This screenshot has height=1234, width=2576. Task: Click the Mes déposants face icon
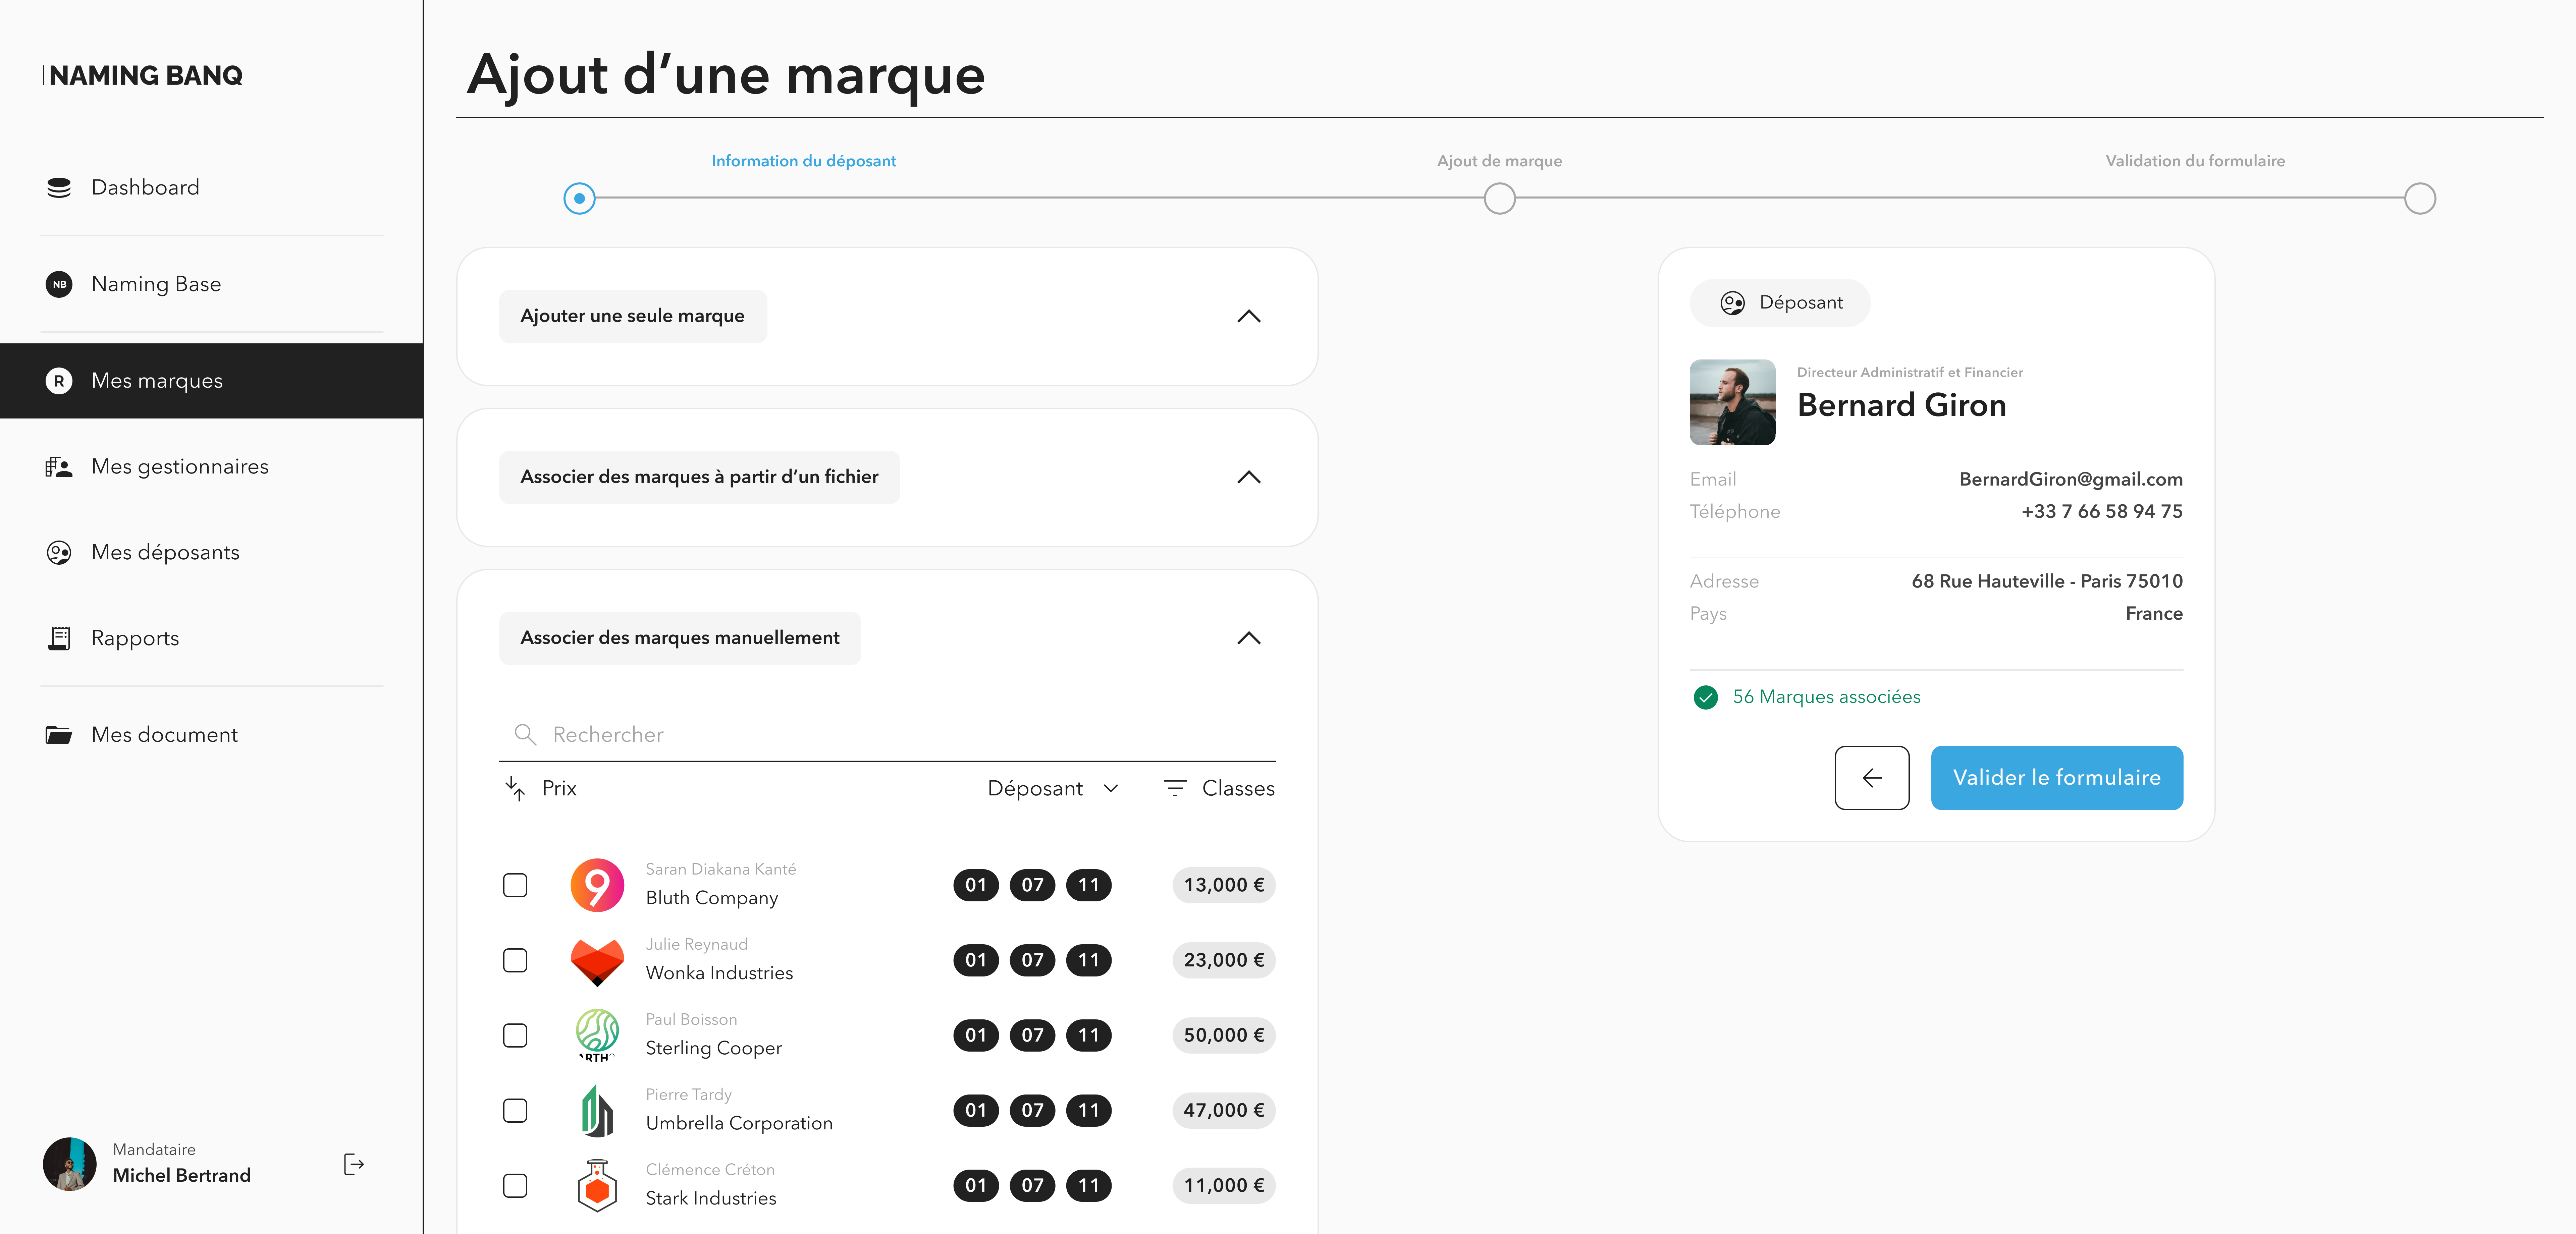tap(59, 553)
